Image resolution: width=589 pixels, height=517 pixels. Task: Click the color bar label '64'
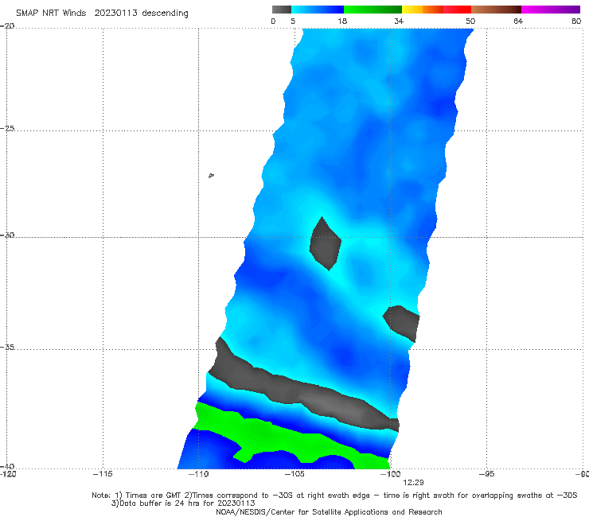(518, 21)
